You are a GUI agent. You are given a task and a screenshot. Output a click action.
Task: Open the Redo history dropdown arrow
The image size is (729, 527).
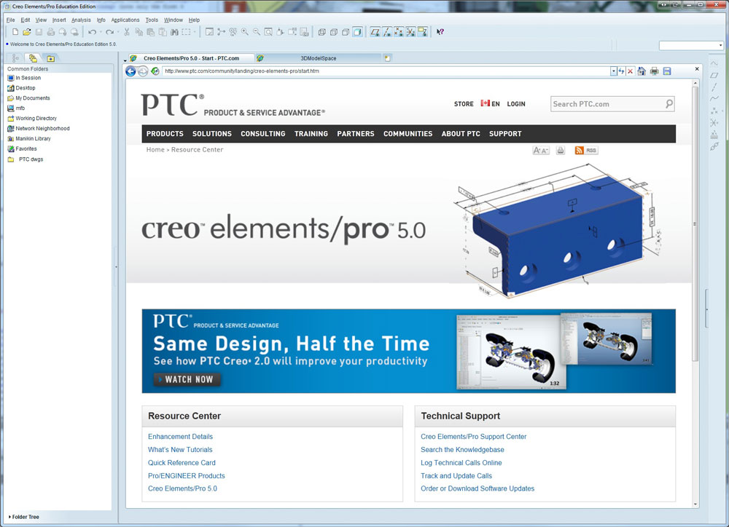pos(118,32)
